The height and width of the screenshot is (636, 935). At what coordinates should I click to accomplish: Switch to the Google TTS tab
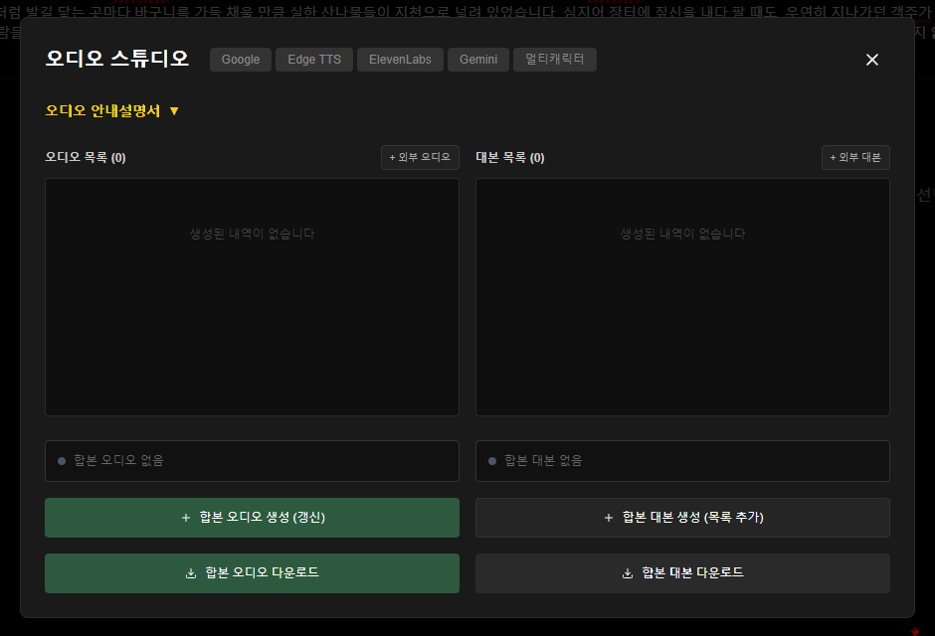240,60
